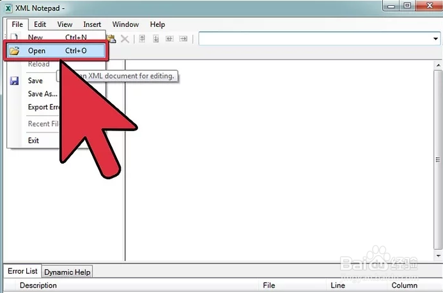
Task: Click the Paste toolbar icon
Action: (112, 39)
